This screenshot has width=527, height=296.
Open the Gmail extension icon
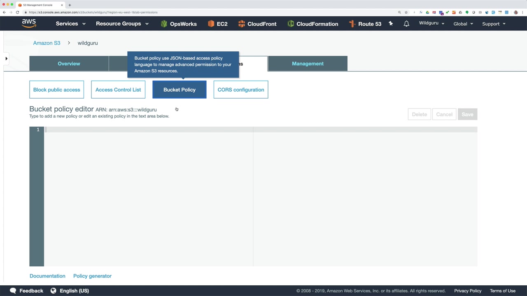pyautogui.click(x=434, y=12)
